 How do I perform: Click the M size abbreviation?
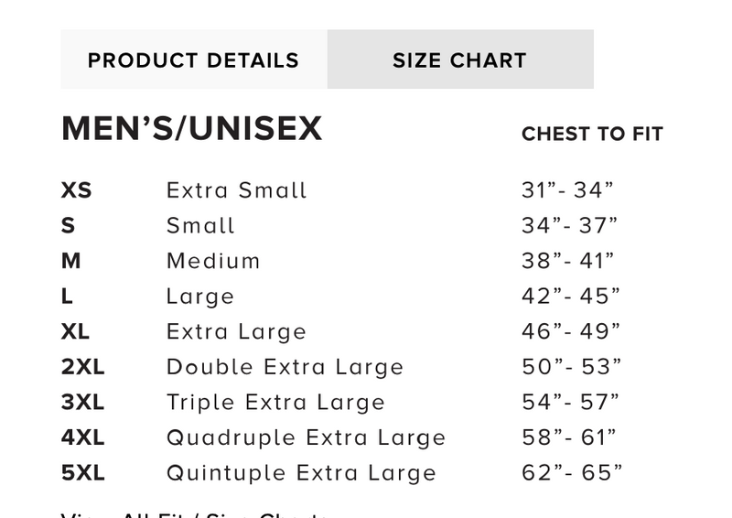71,261
